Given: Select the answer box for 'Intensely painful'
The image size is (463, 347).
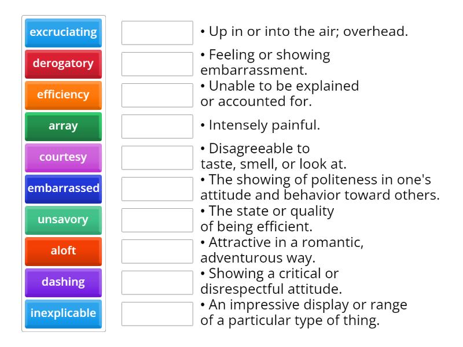Looking at the screenshot, I should coord(157,127).
